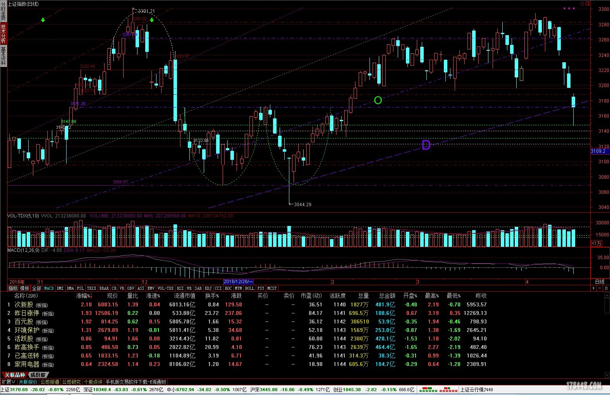
Task: Click the minus zoom-out button below 日线
Action: [x=600, y=288]
